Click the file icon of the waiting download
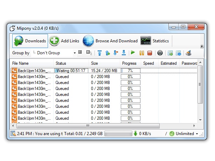The height and width of the screenshot is (161, 215). [x=14, y=71]
